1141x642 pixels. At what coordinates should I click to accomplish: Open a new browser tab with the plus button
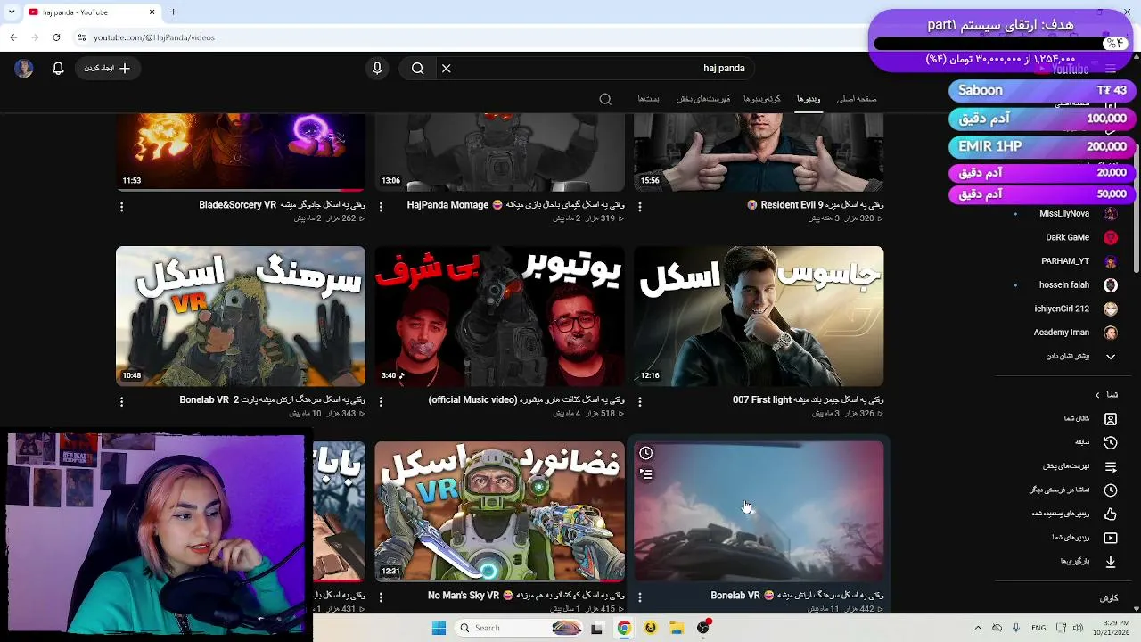coord(174,12)
